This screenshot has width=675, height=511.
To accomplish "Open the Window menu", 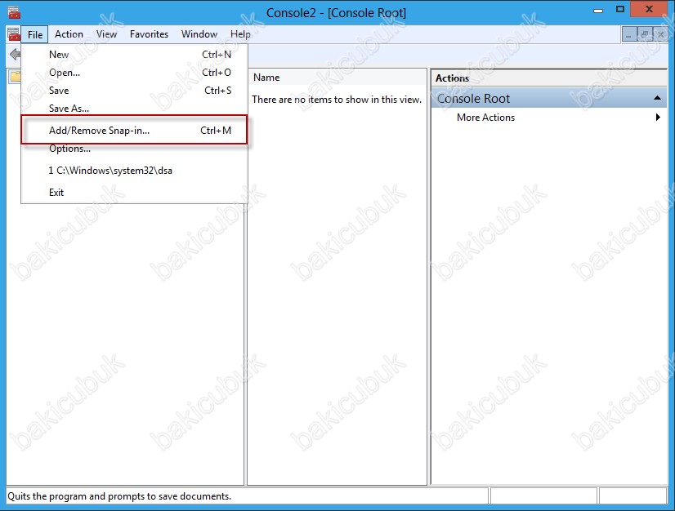I will click(x=199, y=34).
